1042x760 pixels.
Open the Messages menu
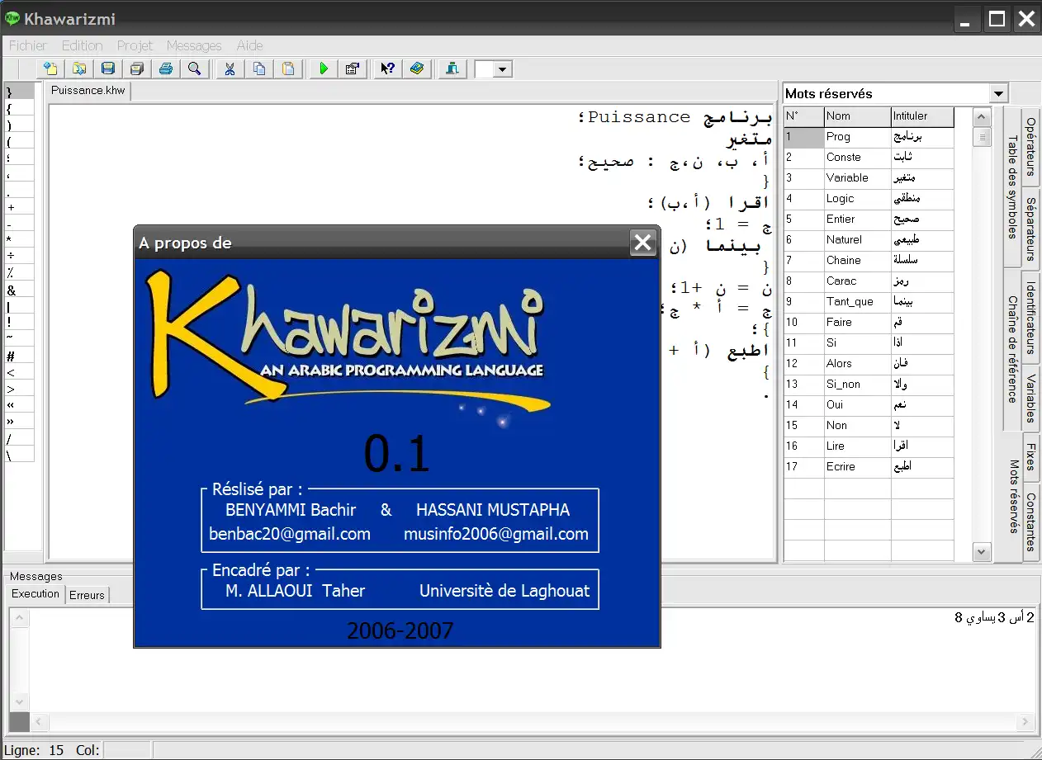coord(194,45)
